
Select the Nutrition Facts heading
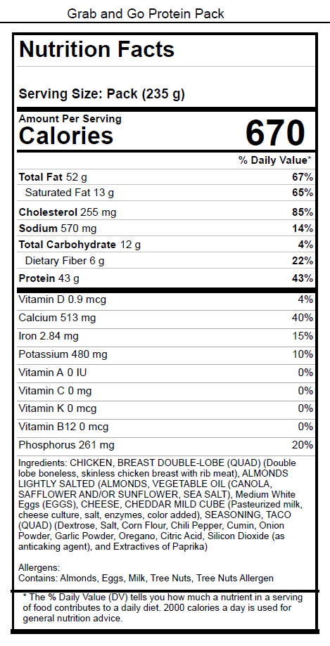tap(97, 49)
